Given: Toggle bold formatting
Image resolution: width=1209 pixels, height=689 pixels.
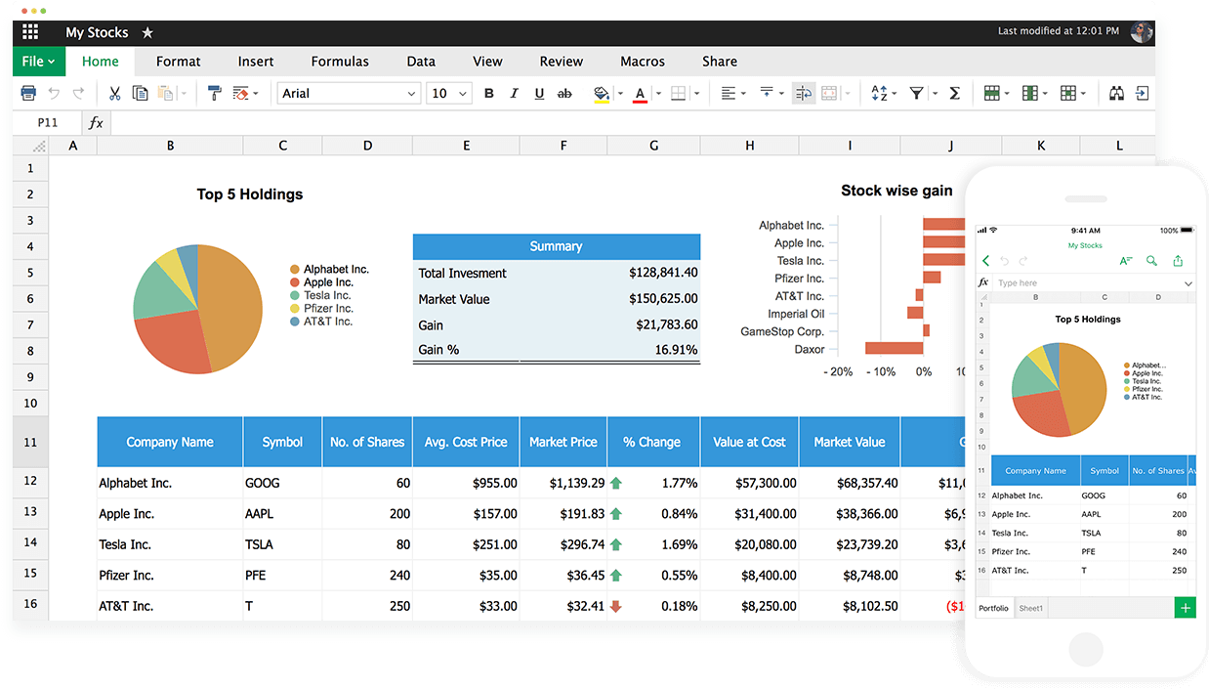Looking at the screenshot, I should click(x=487, y=93).
